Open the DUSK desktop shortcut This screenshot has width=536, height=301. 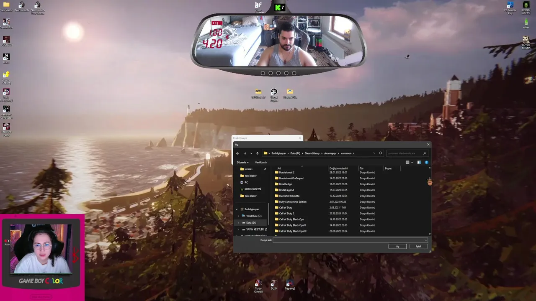tap(274, 285)
